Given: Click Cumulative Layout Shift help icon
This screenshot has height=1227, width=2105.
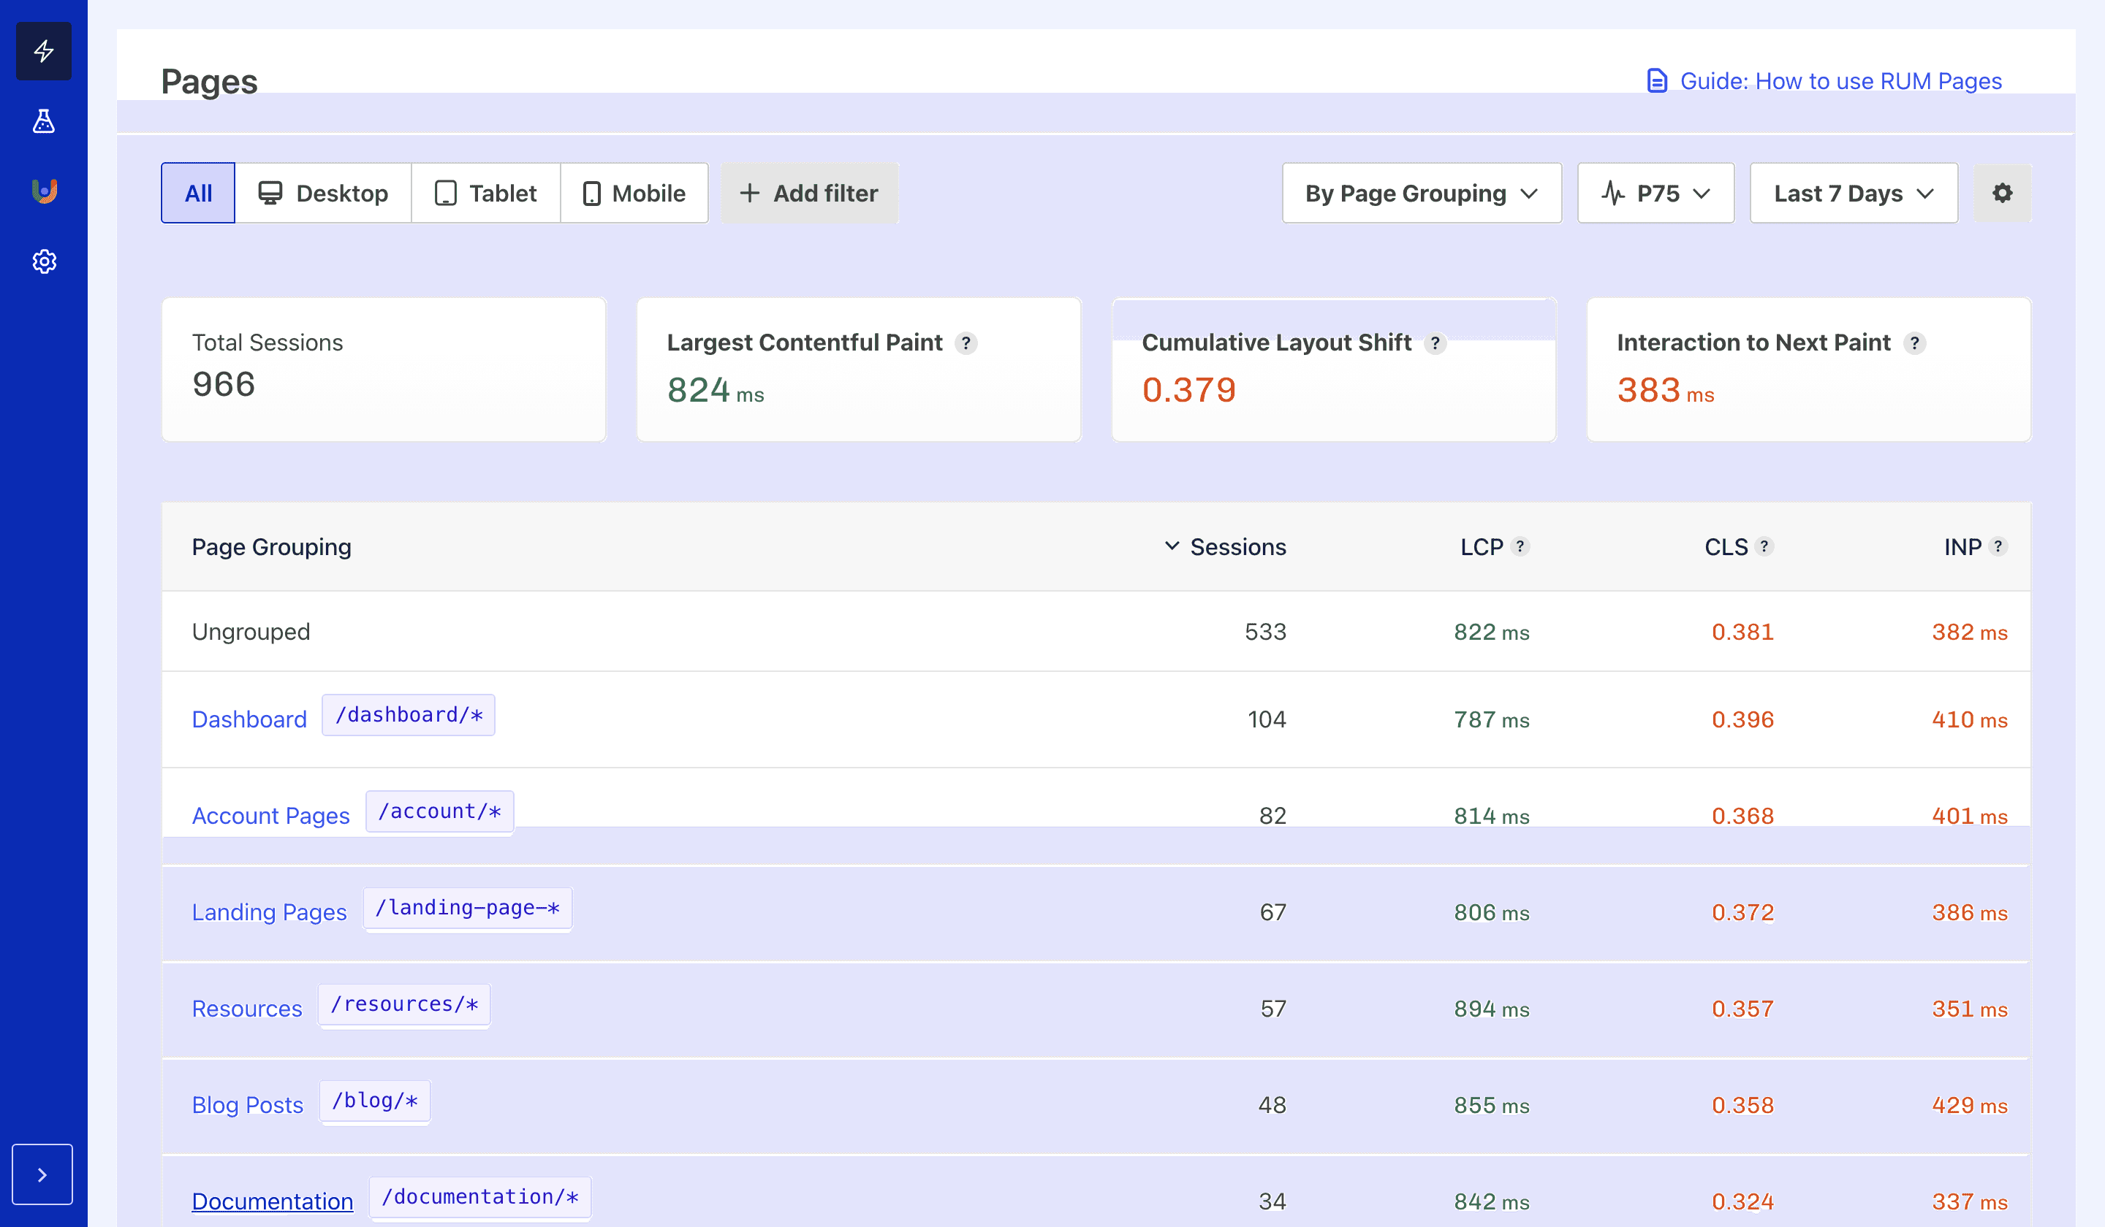Looking at the screenshot, I should point(1434,343).
